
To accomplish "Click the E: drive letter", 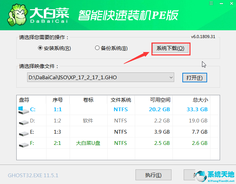I will [x=32, y=132].
